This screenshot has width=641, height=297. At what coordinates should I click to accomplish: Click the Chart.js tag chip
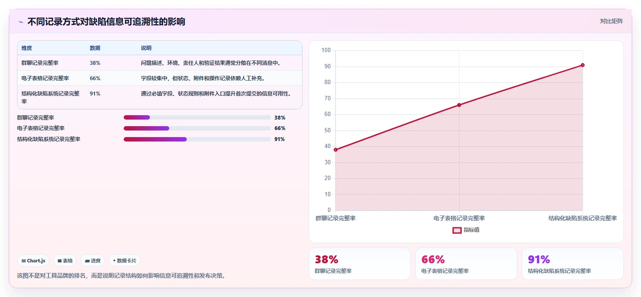coord(34,261)
